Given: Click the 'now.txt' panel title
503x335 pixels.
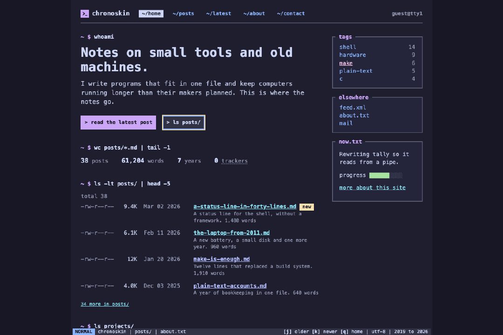Looking at the screenshot, I should point(350,142).
